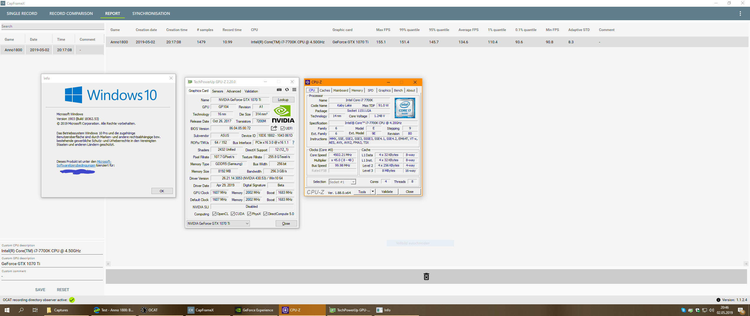Screen dimensions: 750x316
Task: Expand the GPU selection dropdown in GPU-Z
Action: pos(247,224)
